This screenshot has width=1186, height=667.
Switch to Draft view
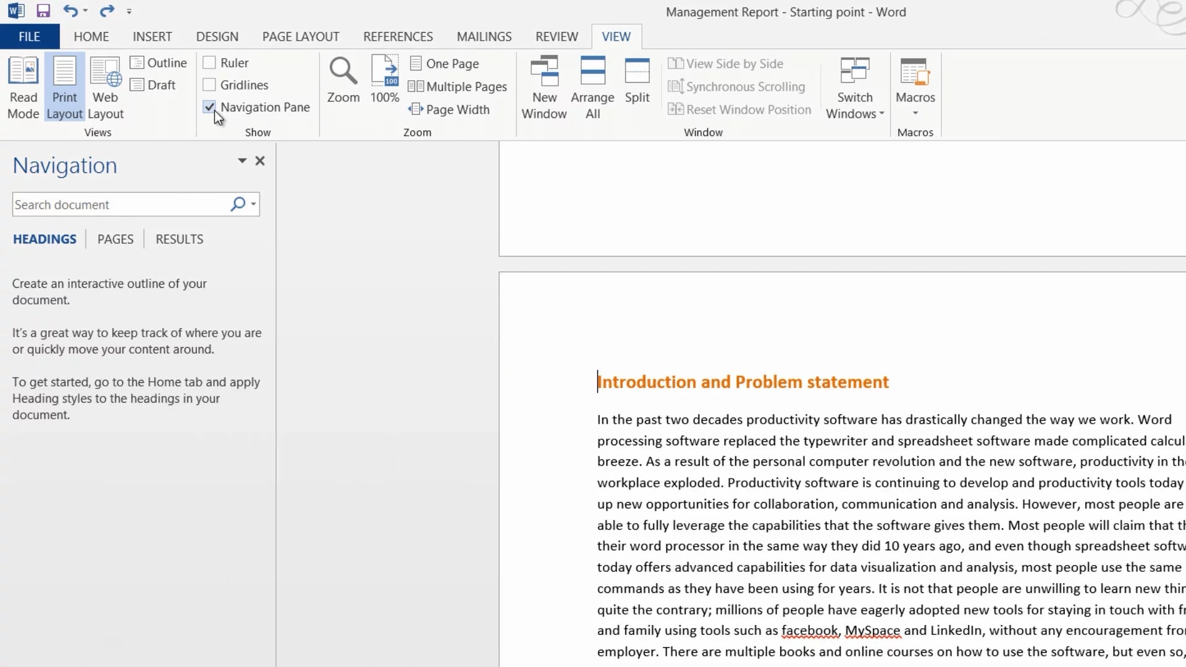point(153,85)
